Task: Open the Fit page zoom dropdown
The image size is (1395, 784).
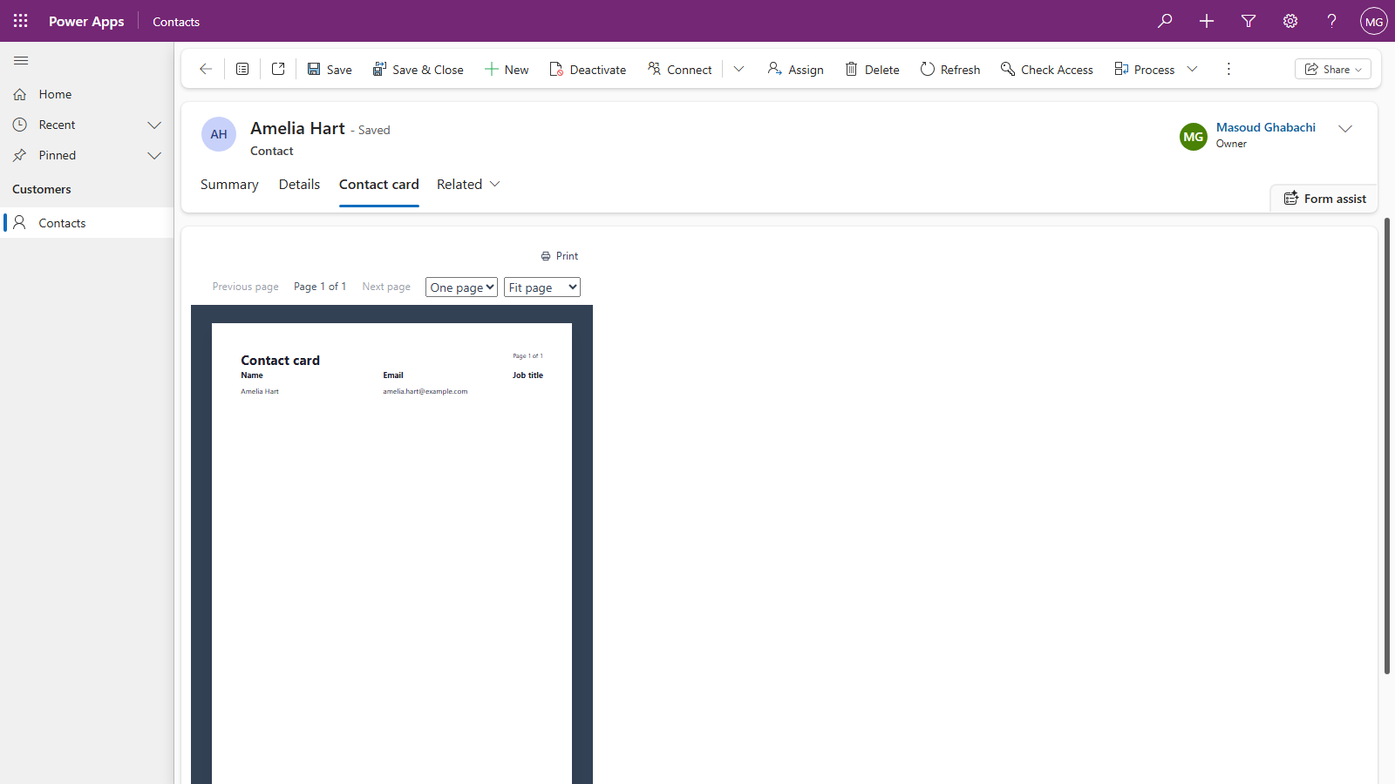Action: 542,287
